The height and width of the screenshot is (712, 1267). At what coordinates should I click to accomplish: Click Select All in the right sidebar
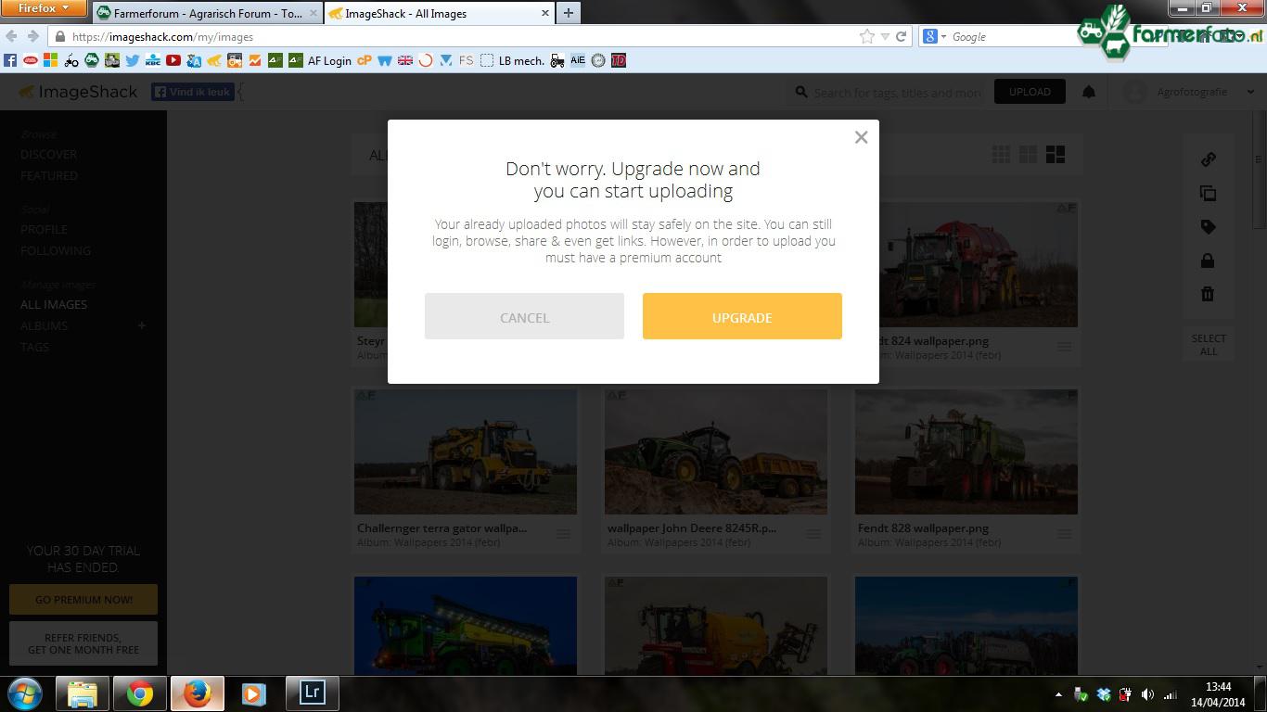click(x=1208, y=344)
